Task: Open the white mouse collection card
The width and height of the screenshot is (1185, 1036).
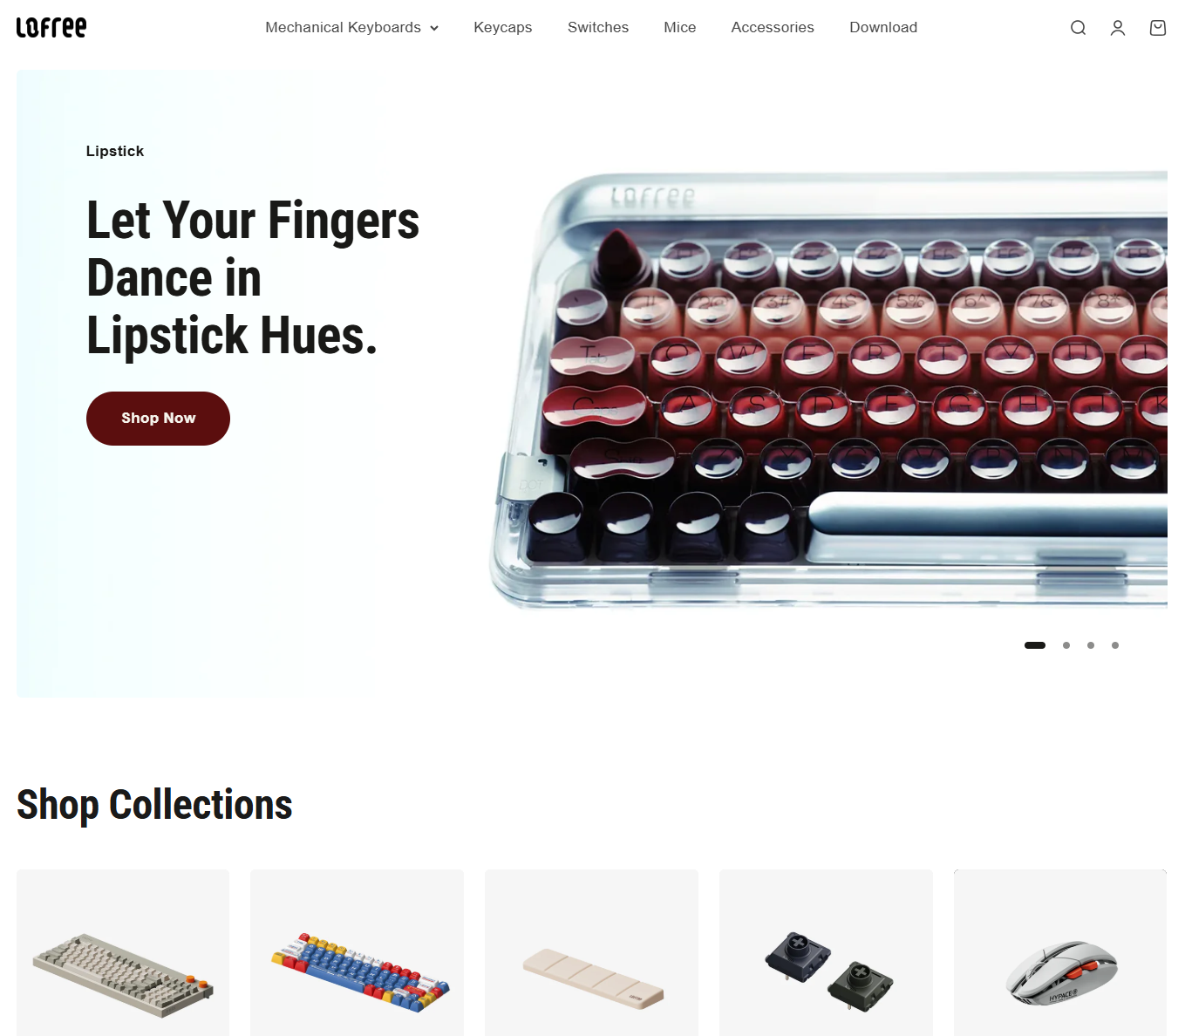Action: tap(1060, 952)
